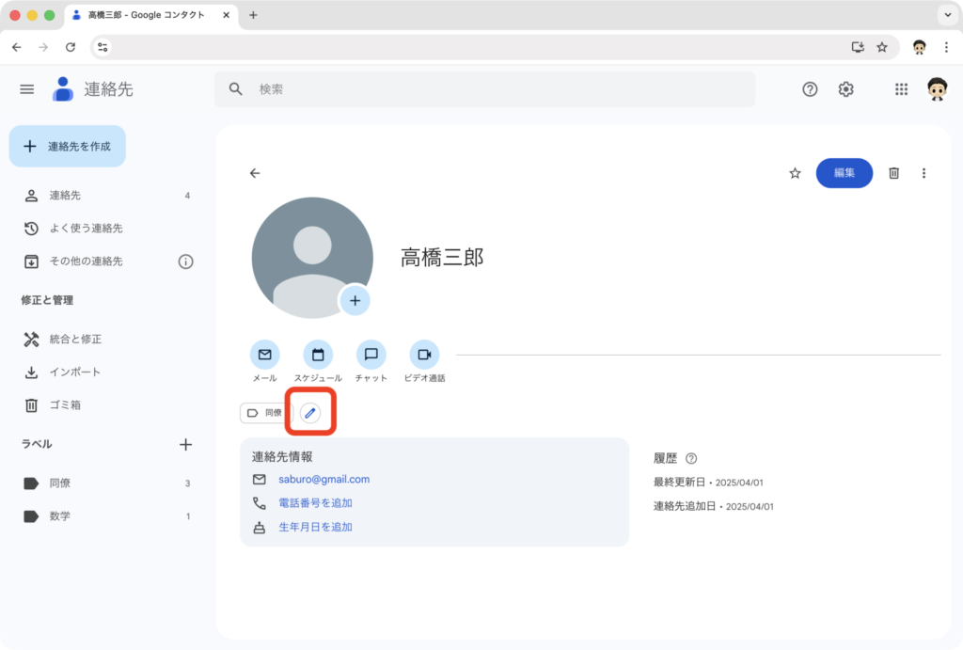This screenshot has height=650, width=963.
Task: Click the info icon next to その他の連絡先
Action: point(187,262)
